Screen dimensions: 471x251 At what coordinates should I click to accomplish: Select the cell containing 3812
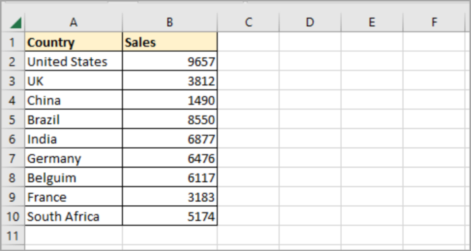(x=170, y=81)
